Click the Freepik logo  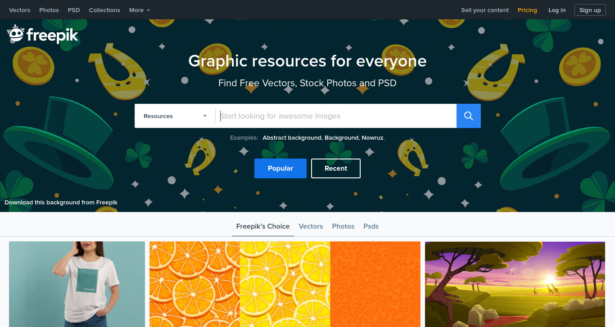pos(43,34)
